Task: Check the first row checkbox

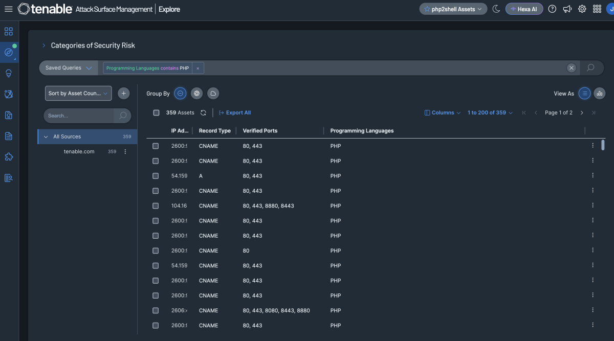Action: tap(156, 146)
